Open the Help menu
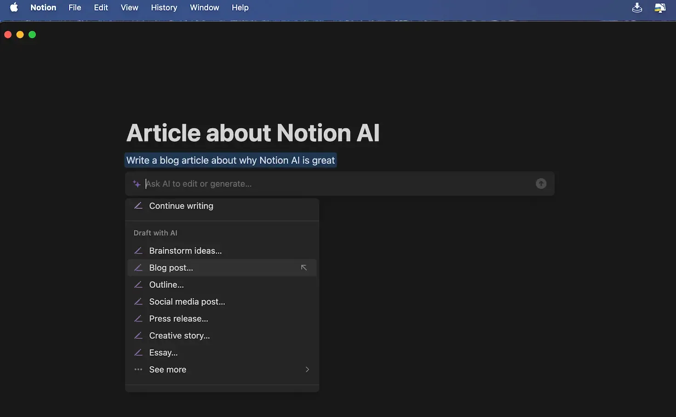 point(240,7)
